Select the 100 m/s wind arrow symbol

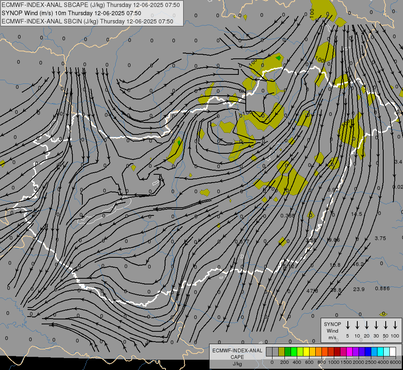pyautogui.click(x=395, y=325)
